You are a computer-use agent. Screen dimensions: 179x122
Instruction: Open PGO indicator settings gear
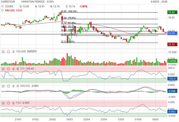pos(8,103)
